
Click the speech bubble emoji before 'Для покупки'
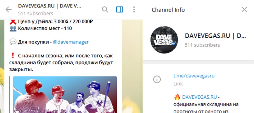[x=13, y=42]
